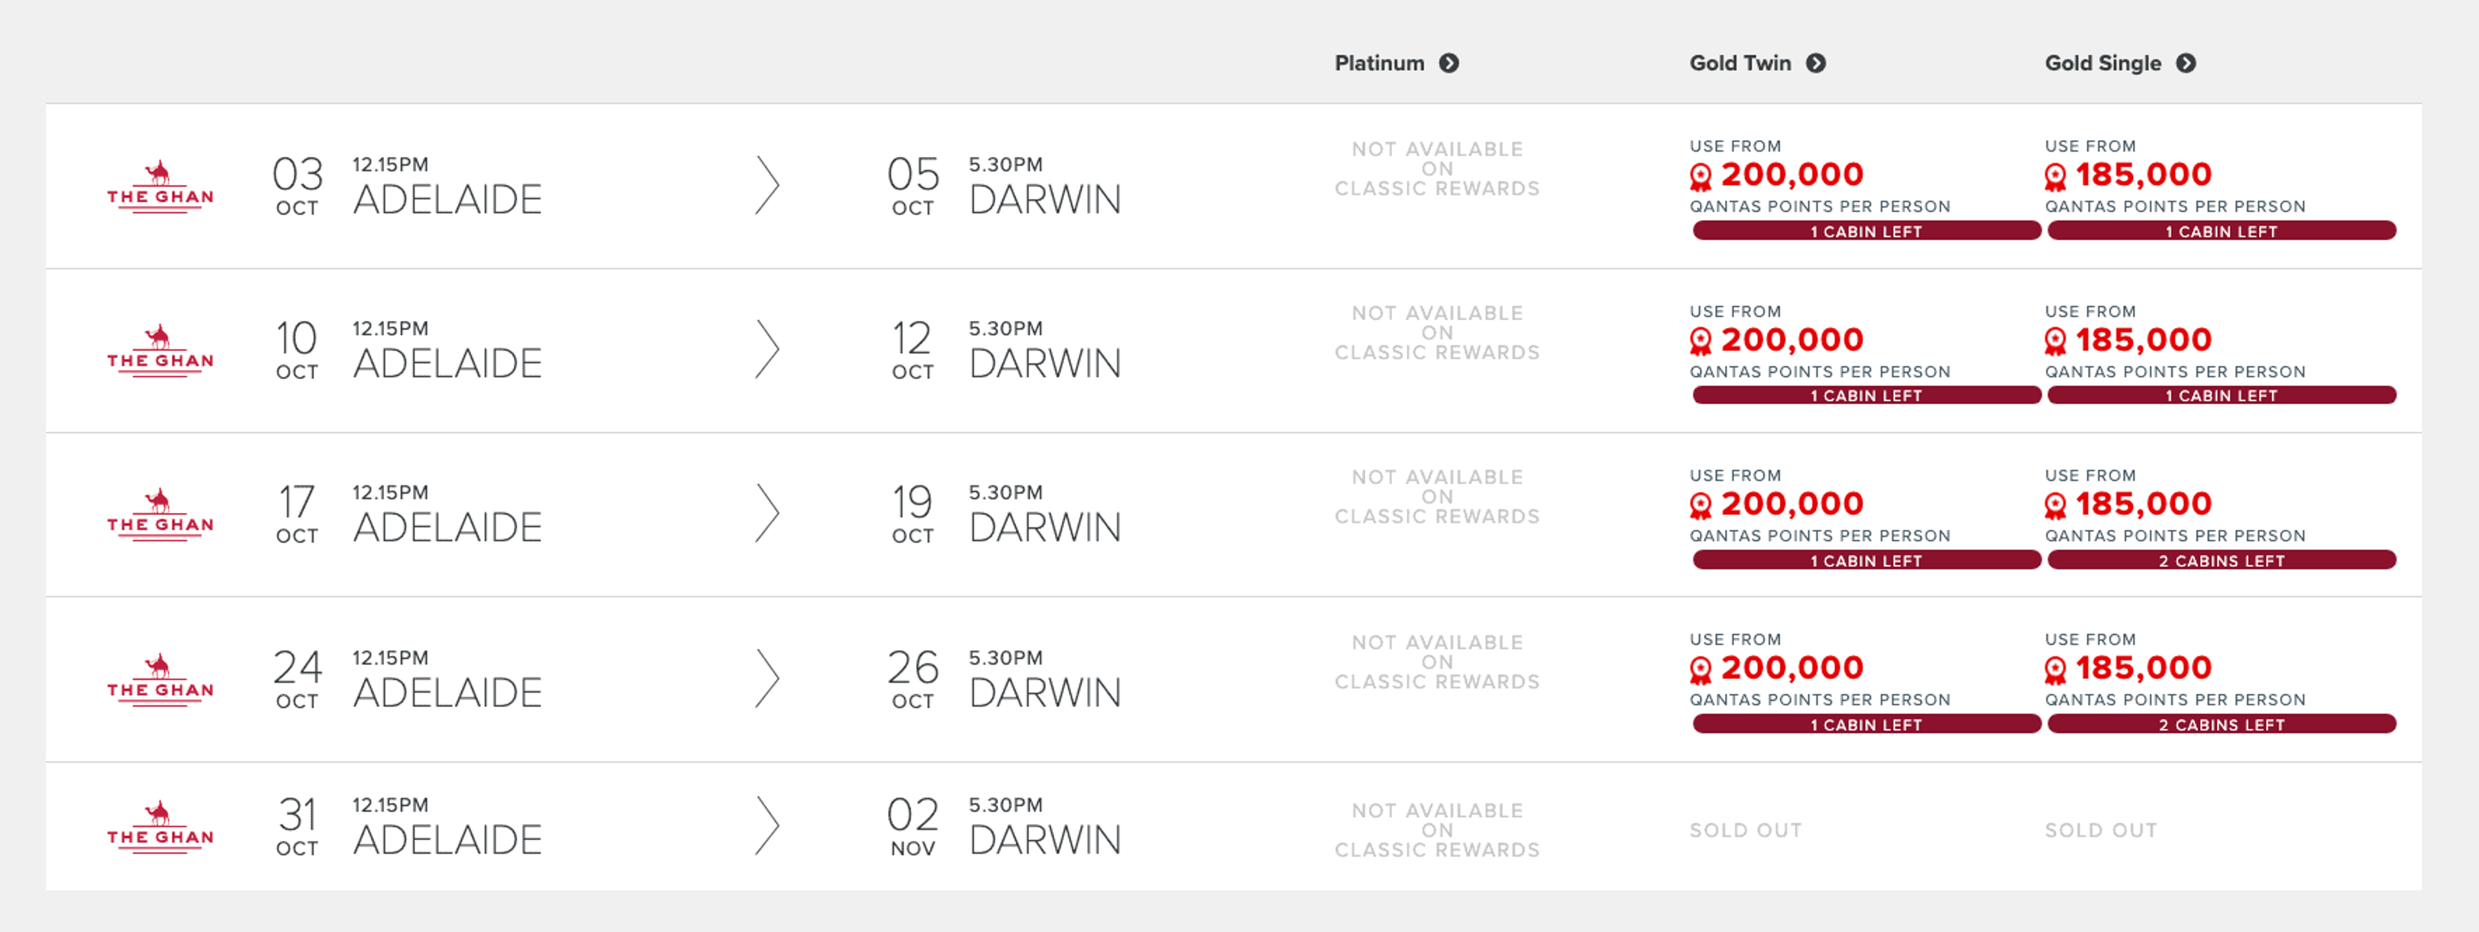
Task: Click 2 Cabins Left bar for 24 Oct
Action: pos(2221,724)
